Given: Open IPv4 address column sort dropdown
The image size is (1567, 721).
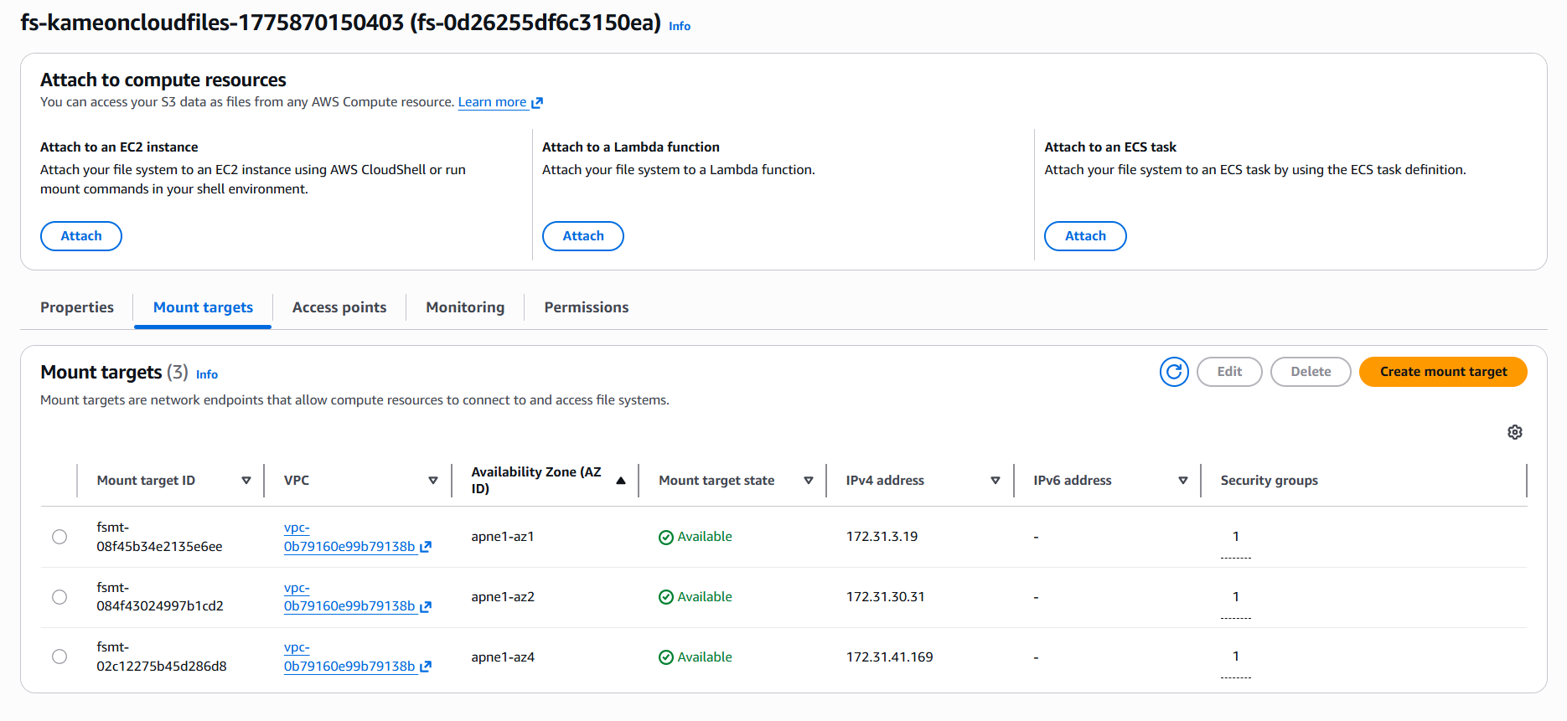Looking at the screenshot, I should coord(996,481).
